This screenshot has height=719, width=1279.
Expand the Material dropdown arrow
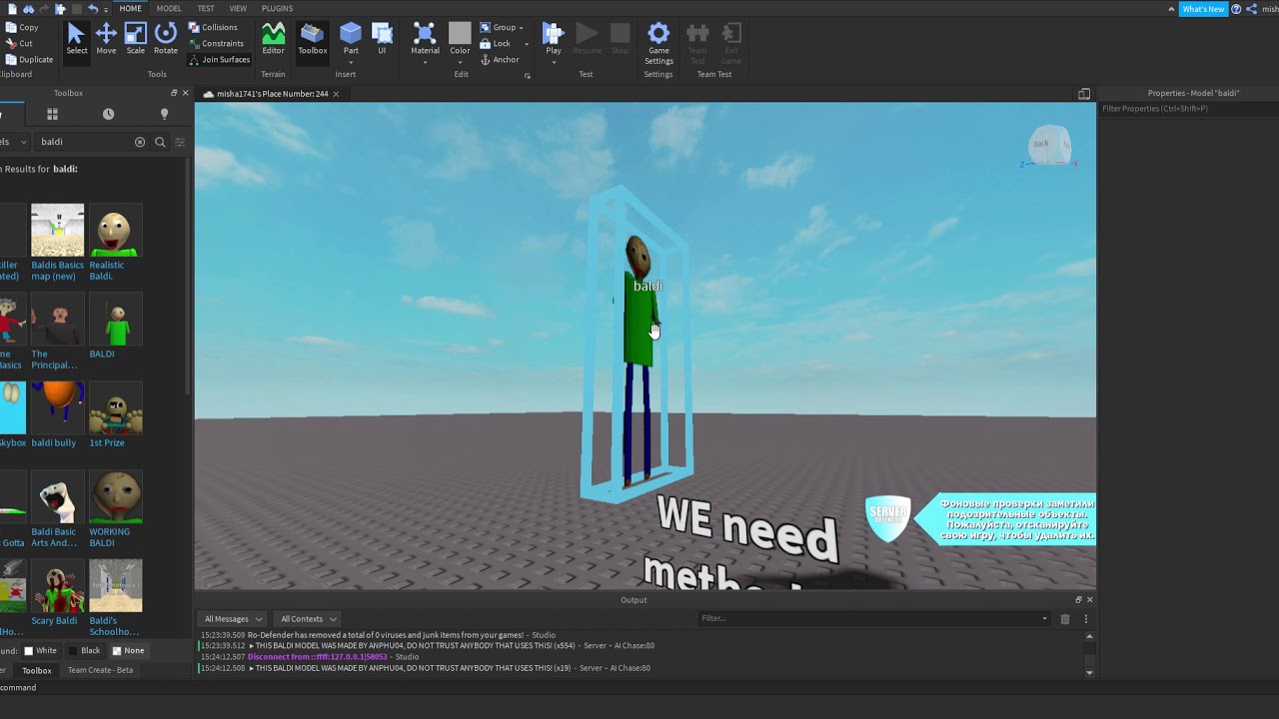coord(425,62)
